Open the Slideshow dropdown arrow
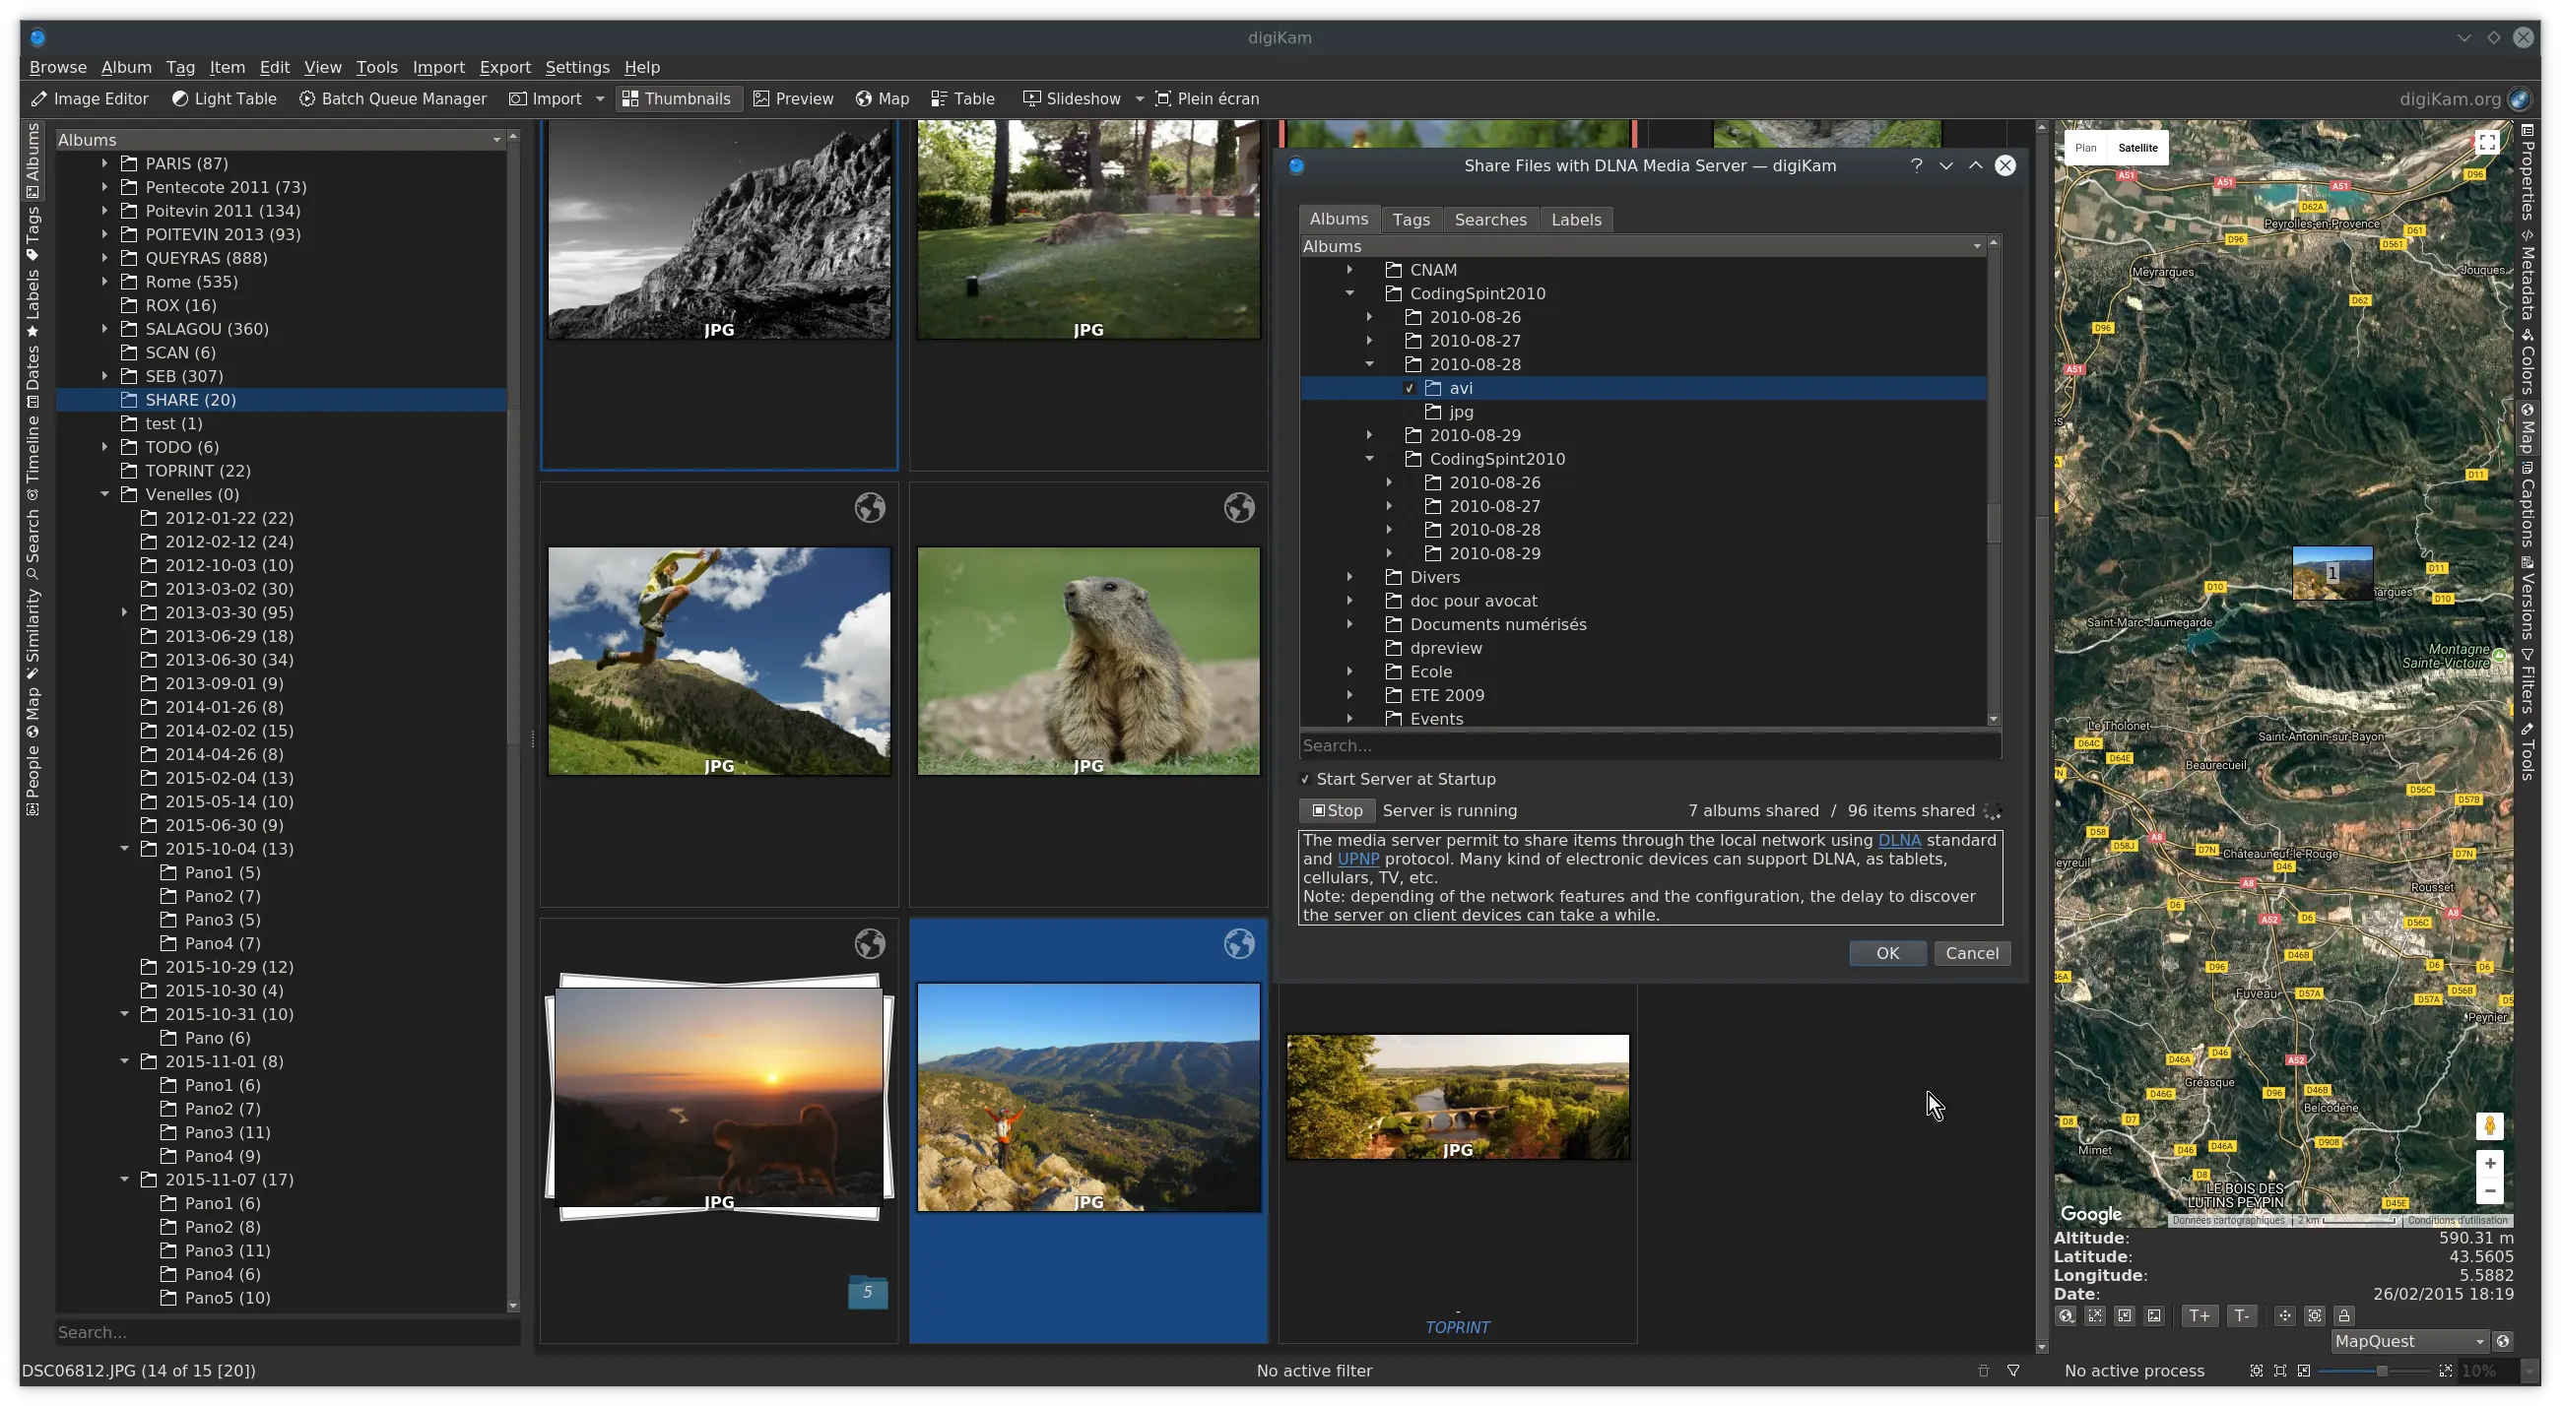 coord(1140,98)
